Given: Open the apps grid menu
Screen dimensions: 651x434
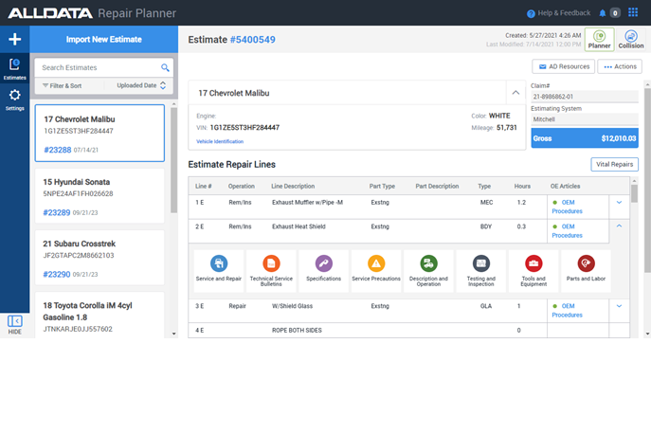Looking at the screenshot, I should pos(633,13).
